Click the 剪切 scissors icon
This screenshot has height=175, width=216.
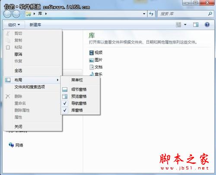point(8,33)
